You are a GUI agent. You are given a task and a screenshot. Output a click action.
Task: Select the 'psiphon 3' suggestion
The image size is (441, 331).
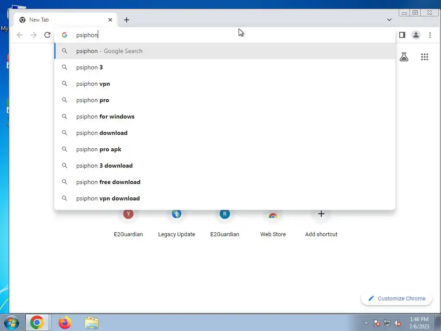pyautogui.click(x=225, y=67)
